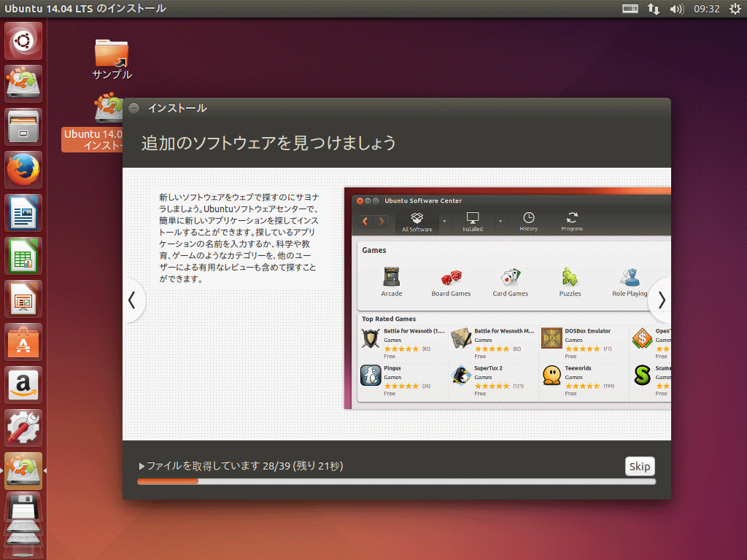The width and height of the screenshot is (747, 560).
Task: Launch LibreOffice Writer
Action: (x=23, y=213)
